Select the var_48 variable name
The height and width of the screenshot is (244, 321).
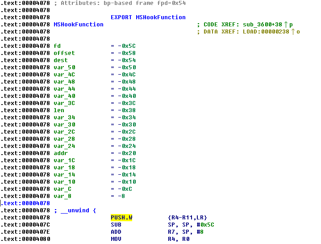click(x=64, y=82)
